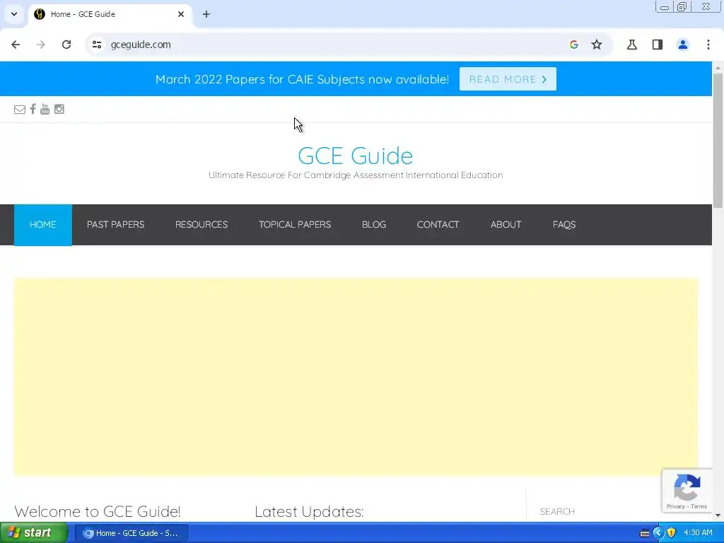Open Chrome three-dot menu
The width and height of the screenshot is (724, 543).
[x=708, y=45]
